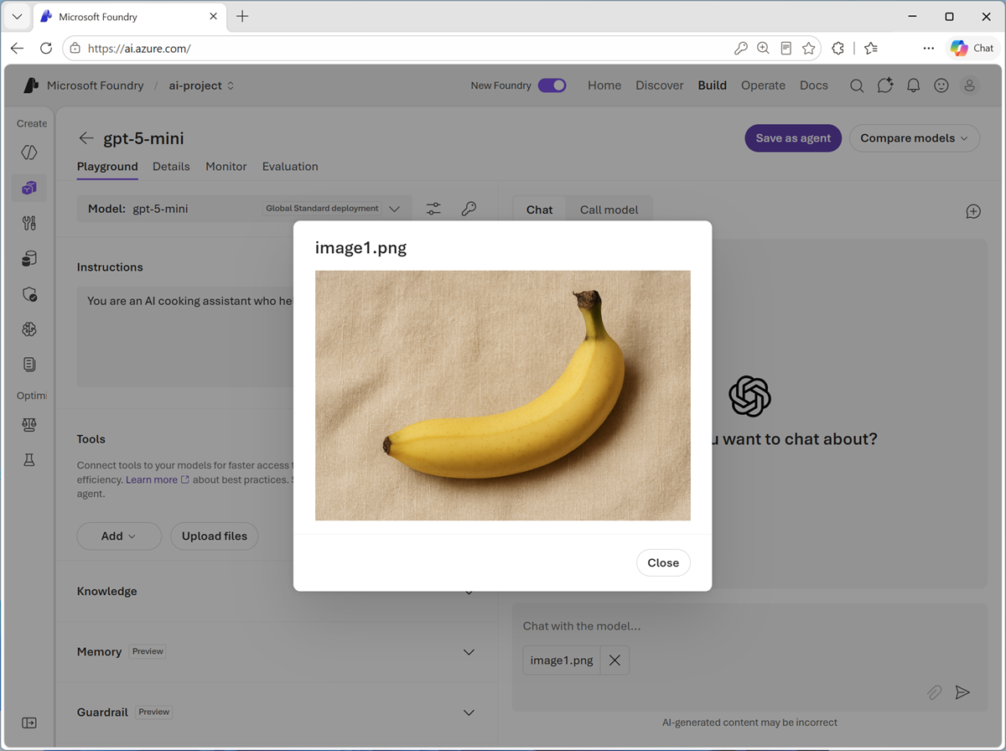This screenshot has height=751, width=1006.
Task: Open the data database icon in sidebar
Action: tap(29, 258)
